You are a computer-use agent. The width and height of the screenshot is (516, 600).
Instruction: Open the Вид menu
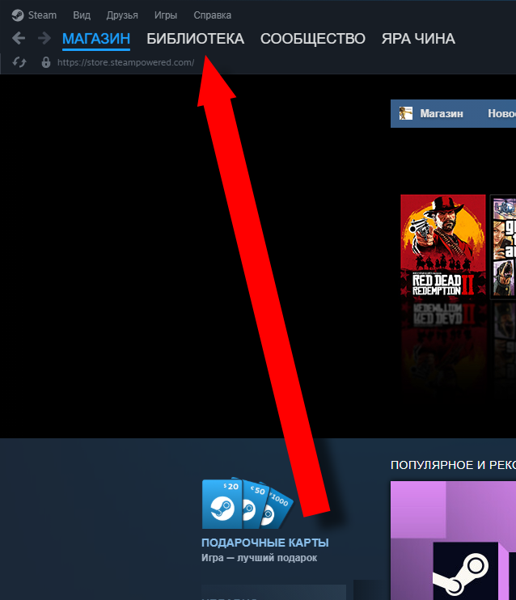(x=82, y=15)
